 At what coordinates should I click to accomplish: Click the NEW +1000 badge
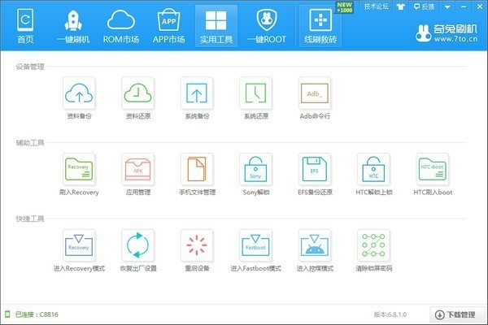(x=345, y=7)
